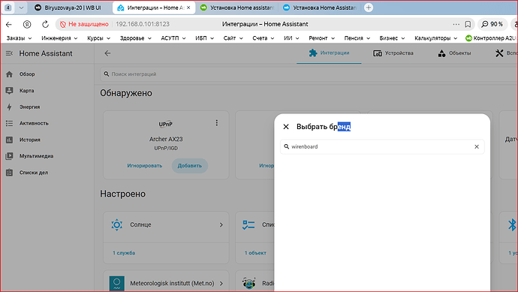
Task: Click the Home Assistant back arrow
Action: click(107, 53)
